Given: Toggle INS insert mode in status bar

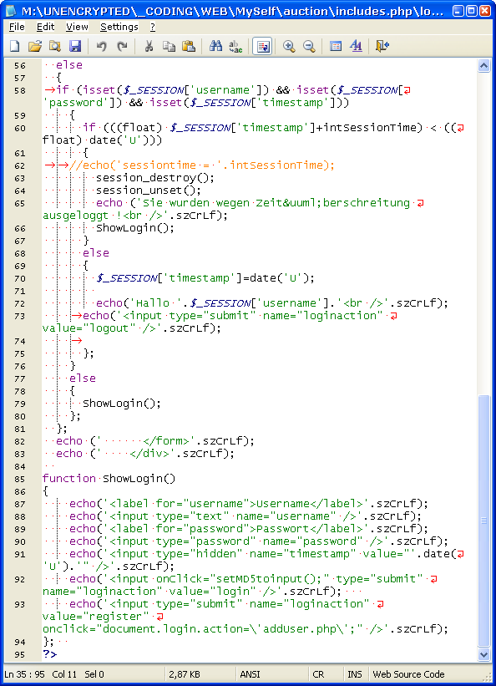Looking at the screenshot, I should tap(354, 674).
